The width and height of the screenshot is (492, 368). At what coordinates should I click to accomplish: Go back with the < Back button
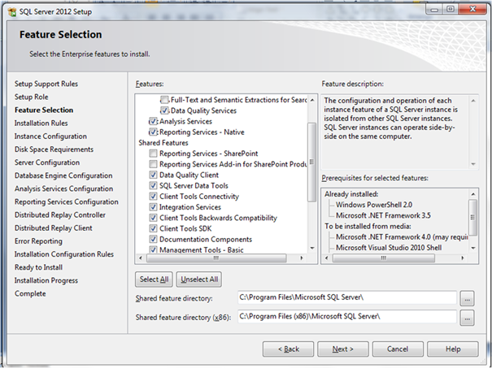289,349
